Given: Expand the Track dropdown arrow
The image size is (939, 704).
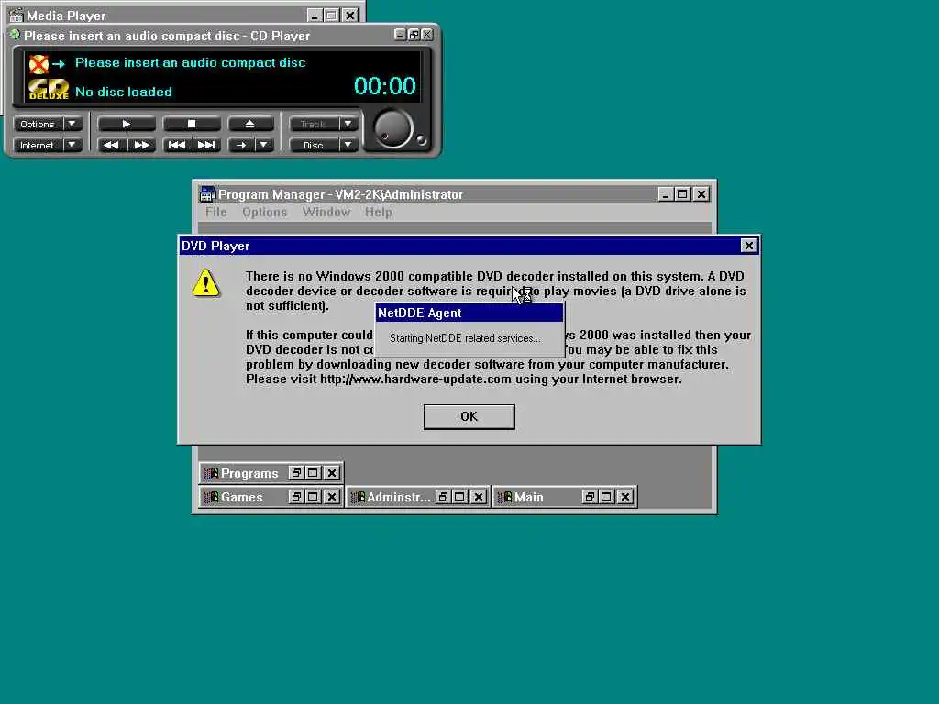Looking at the screenshot, I should click(348, 124).
